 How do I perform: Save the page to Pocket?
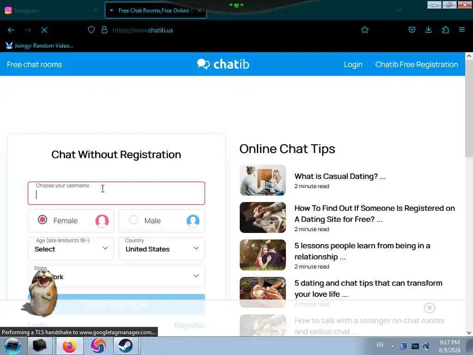pos(412,30)
